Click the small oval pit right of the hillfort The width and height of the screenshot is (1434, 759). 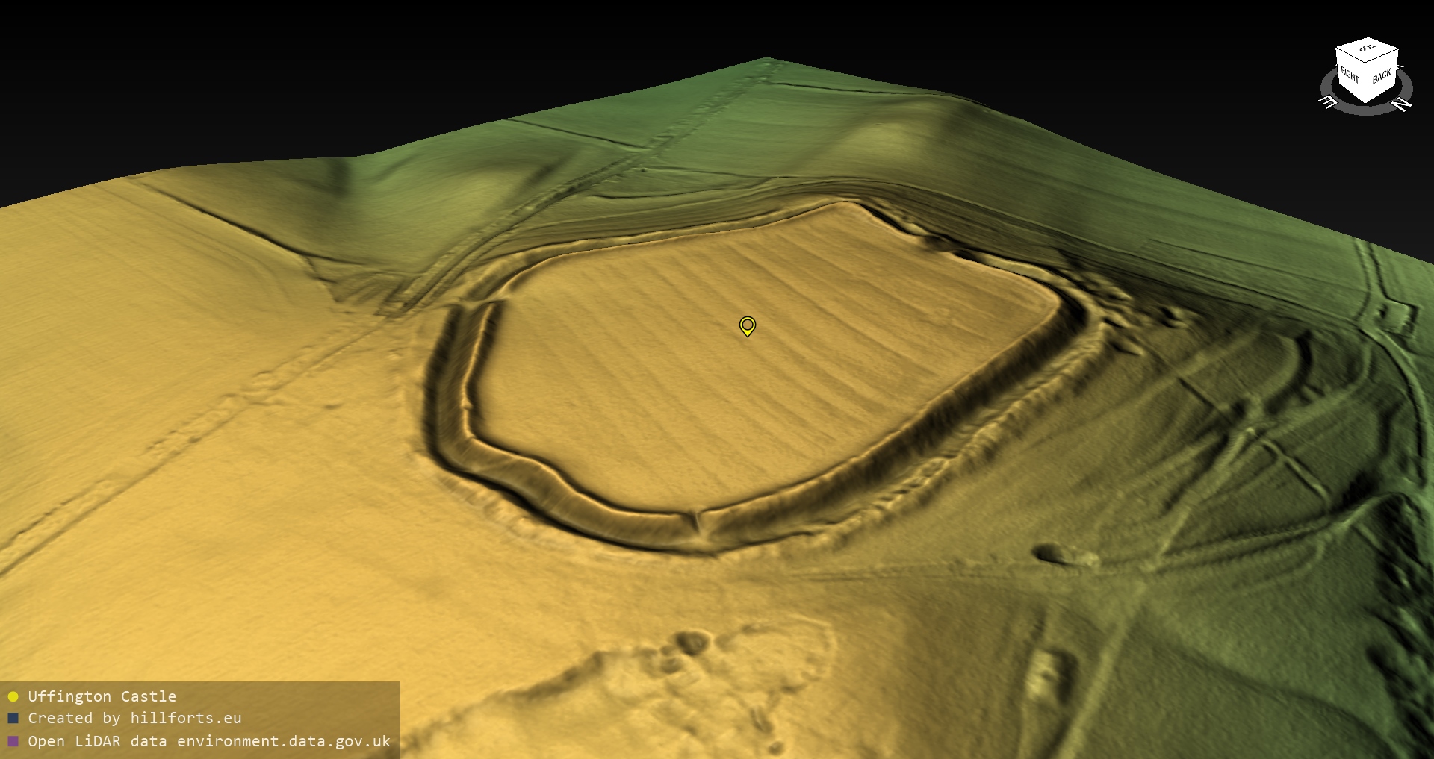tap(1052, 554)
